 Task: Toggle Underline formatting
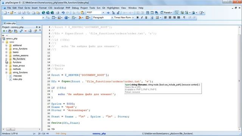146,18
